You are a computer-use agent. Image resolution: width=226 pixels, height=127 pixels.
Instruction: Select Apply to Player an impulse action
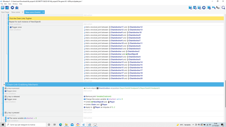coord(99,107)
